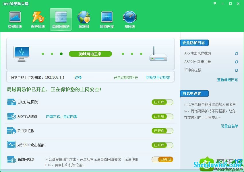The image size is (244, 172).
Task: Click the IP冲突拦截 firewall flame icon
Action: click(11, 131)
